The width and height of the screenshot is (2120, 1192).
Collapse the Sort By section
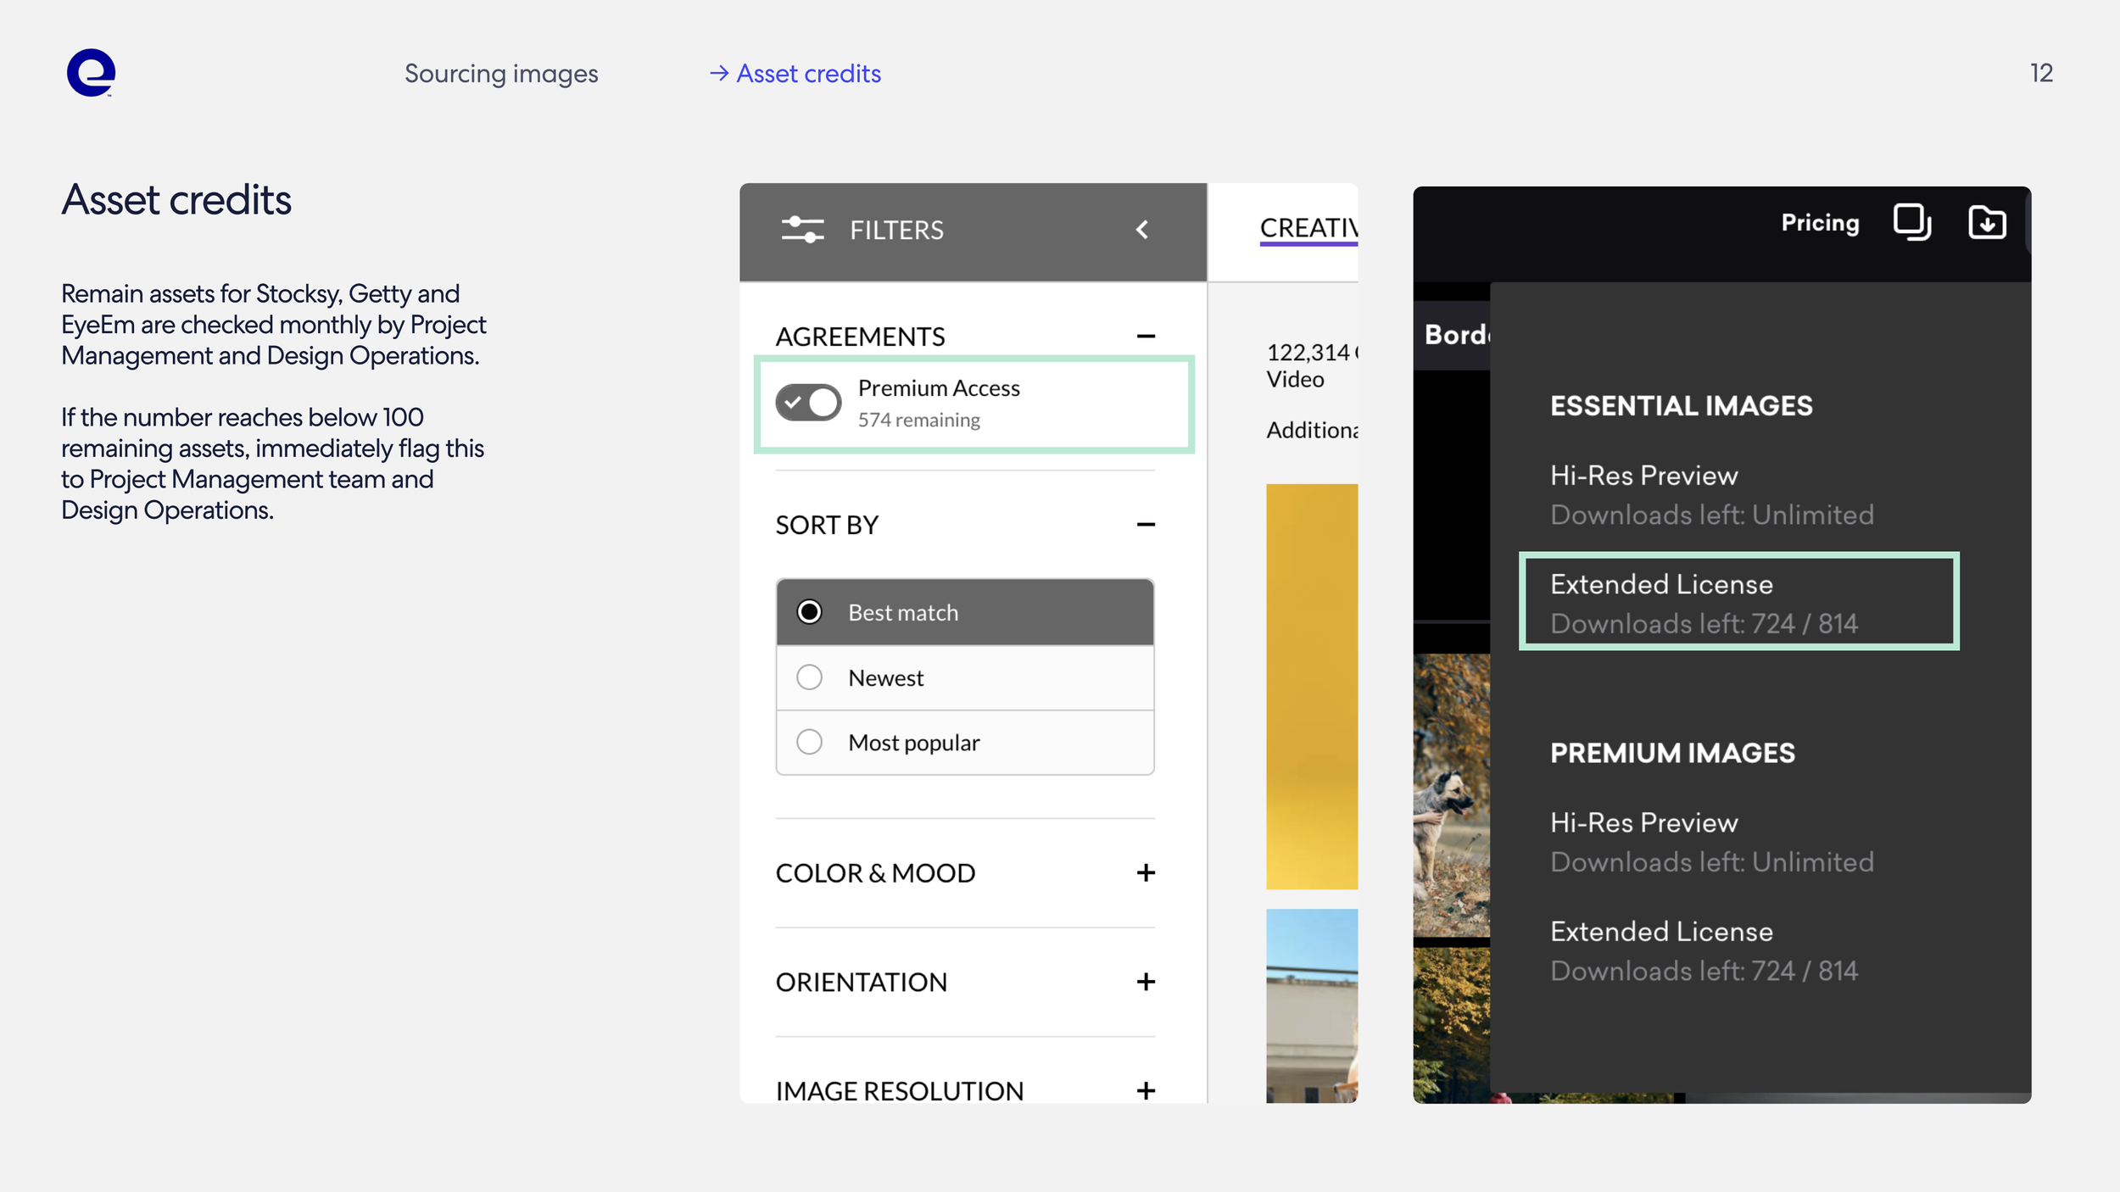pyautogui.click(x=1146, y=525)
